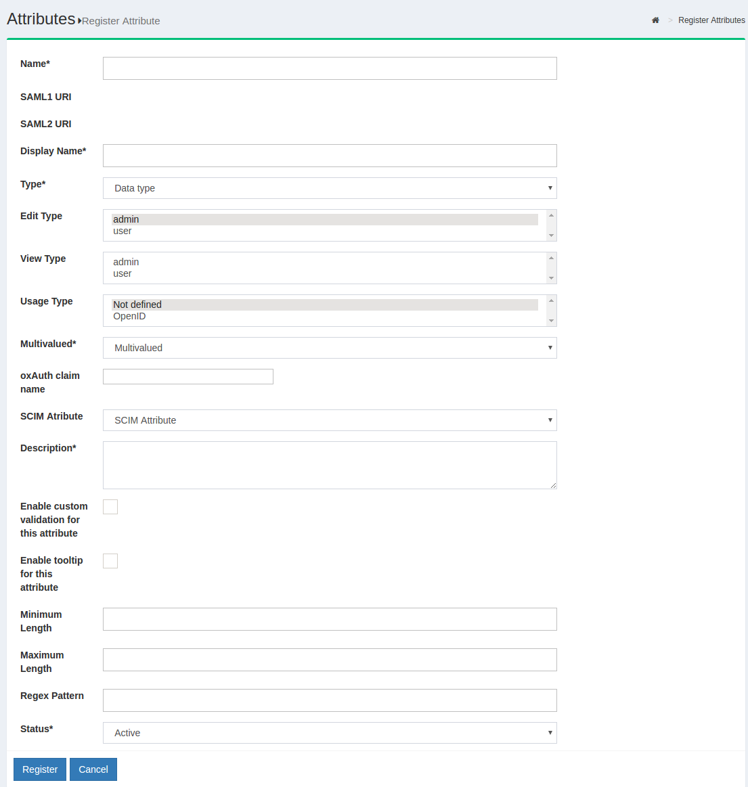Screen dimensions: 748x787
Task: Open the SCIM Attribute dropdown
Action: 330,420
